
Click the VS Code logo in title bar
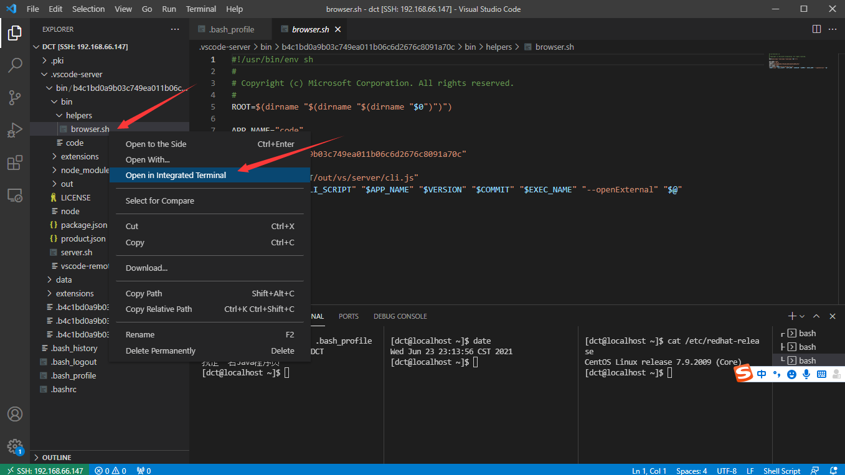[11, 9]
